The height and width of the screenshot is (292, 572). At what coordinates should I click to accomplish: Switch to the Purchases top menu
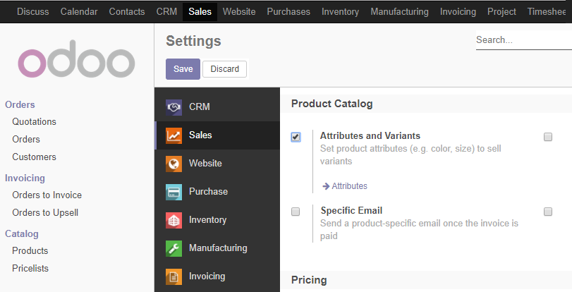pos(288,12)
